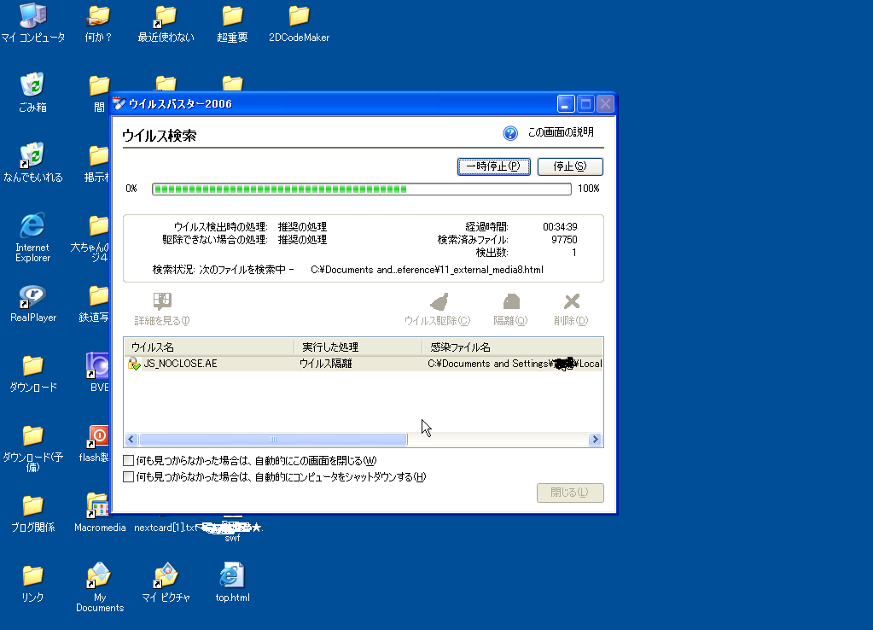
Task: Click the 詳細を見る details icon
Action: (162, 301)
